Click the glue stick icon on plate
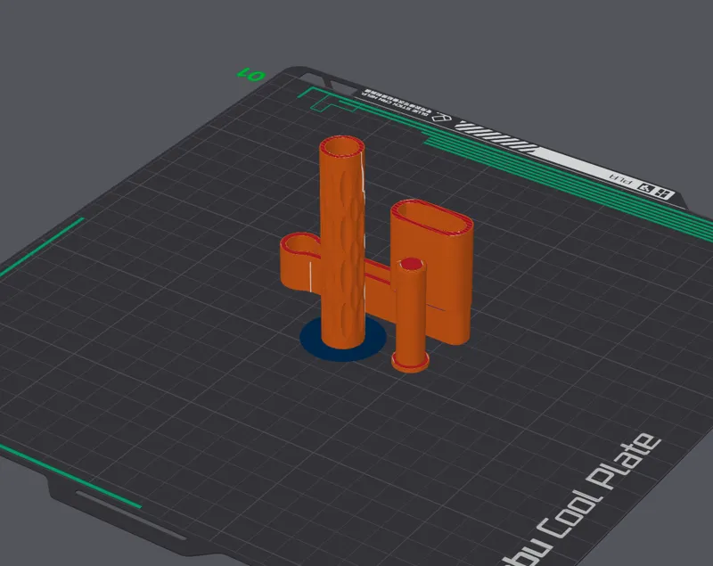Screen dimensions: 713x566 441,117
